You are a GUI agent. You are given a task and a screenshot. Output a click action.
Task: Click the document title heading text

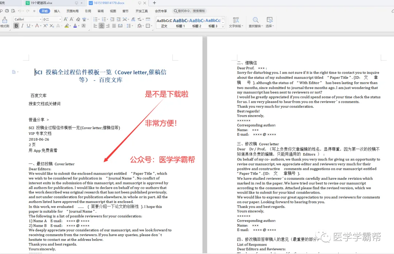(101, 76)
